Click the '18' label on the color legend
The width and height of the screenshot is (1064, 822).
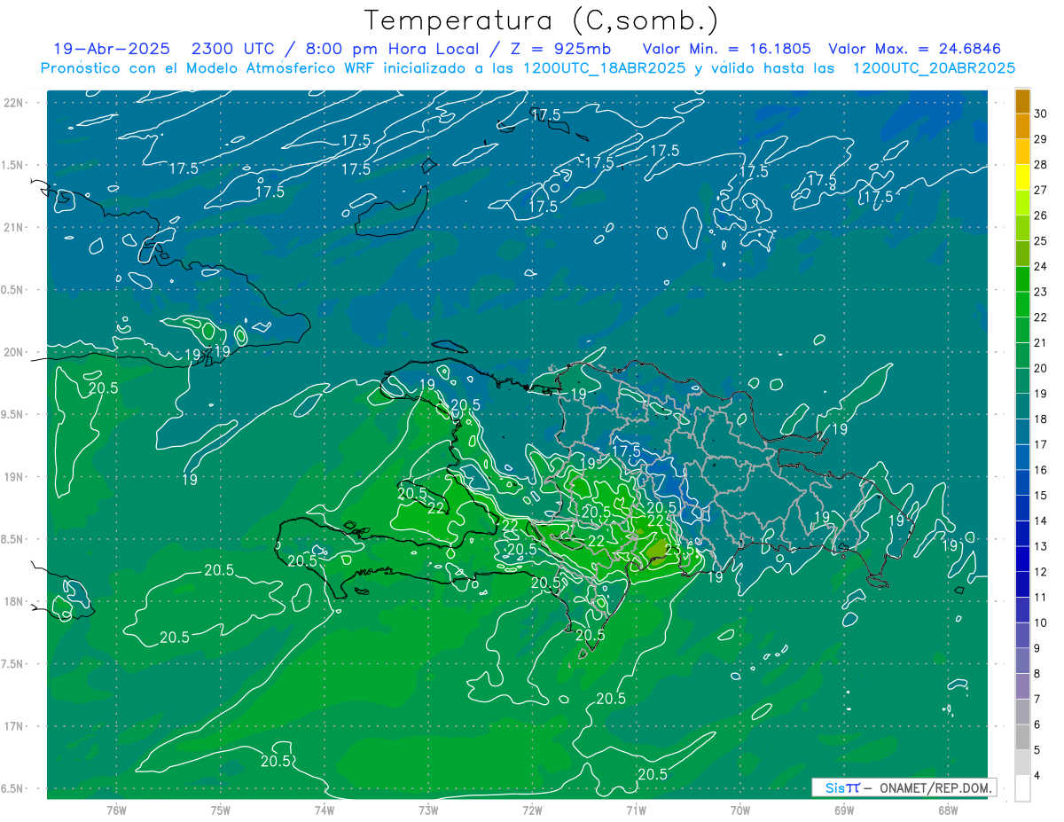1041,419
